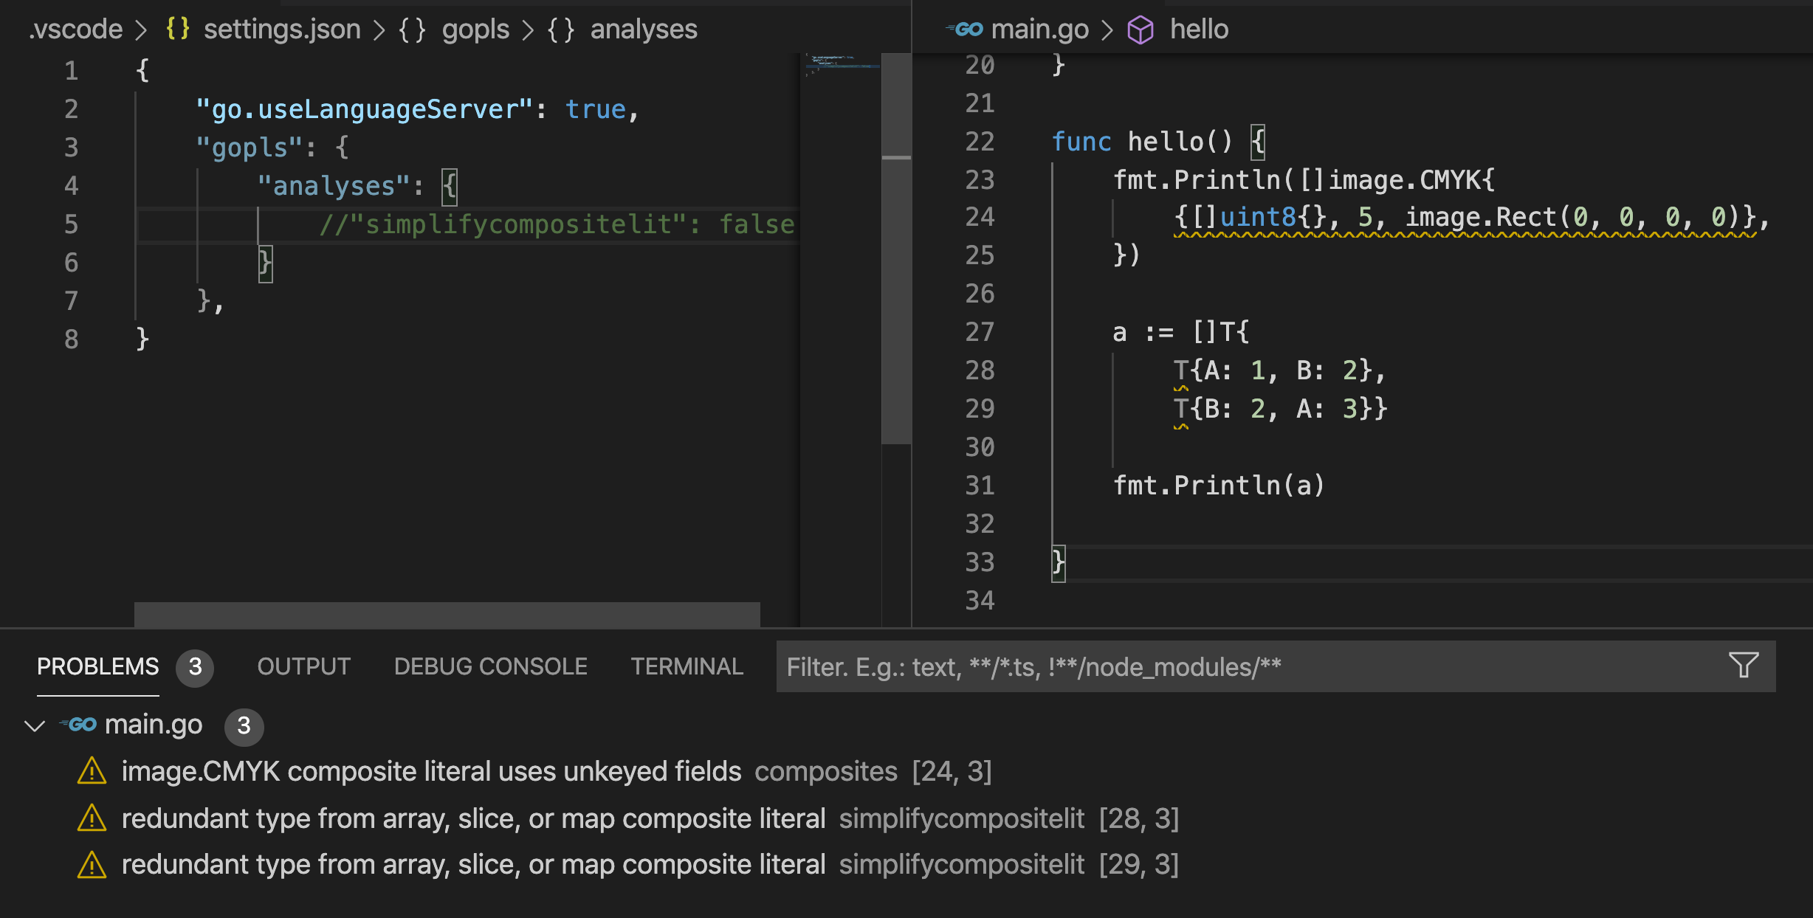
Task: Open the .vscode breadcrumb folder
Action: pyautogui.click(x=76, y=30)
